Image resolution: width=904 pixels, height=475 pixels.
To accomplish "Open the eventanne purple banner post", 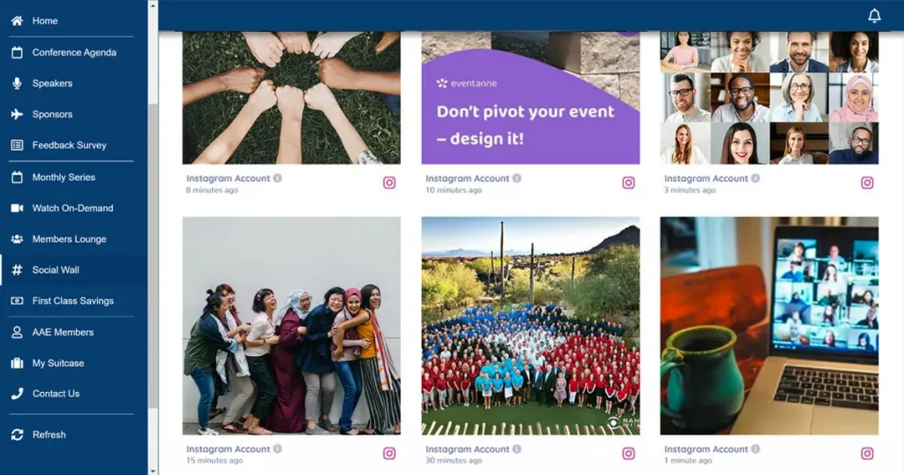I will pos(531,98).
